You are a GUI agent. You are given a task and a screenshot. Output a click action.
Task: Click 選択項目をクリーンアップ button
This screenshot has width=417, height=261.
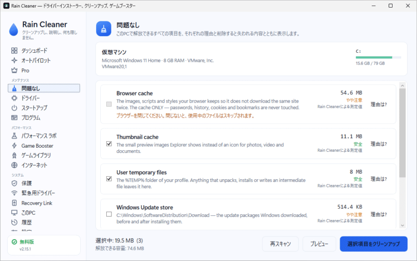click(x=373, y=244)
